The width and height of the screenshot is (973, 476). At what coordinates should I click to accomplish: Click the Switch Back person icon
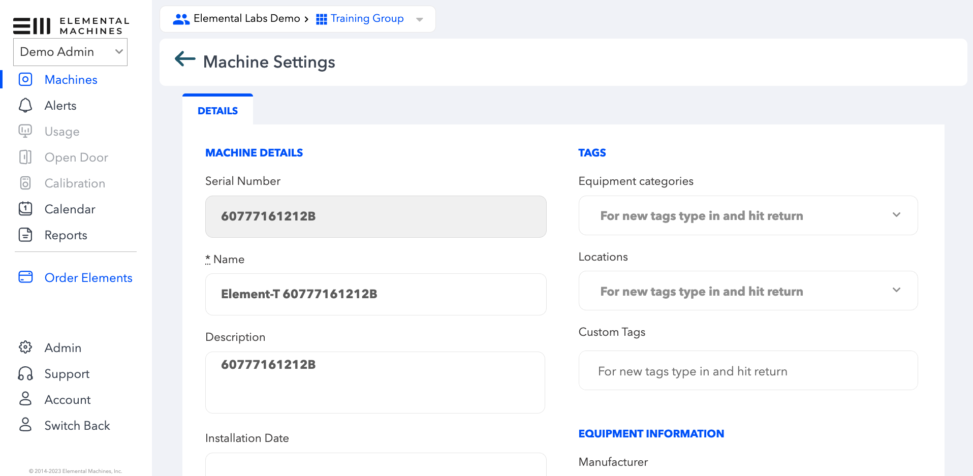pos(25,425)
